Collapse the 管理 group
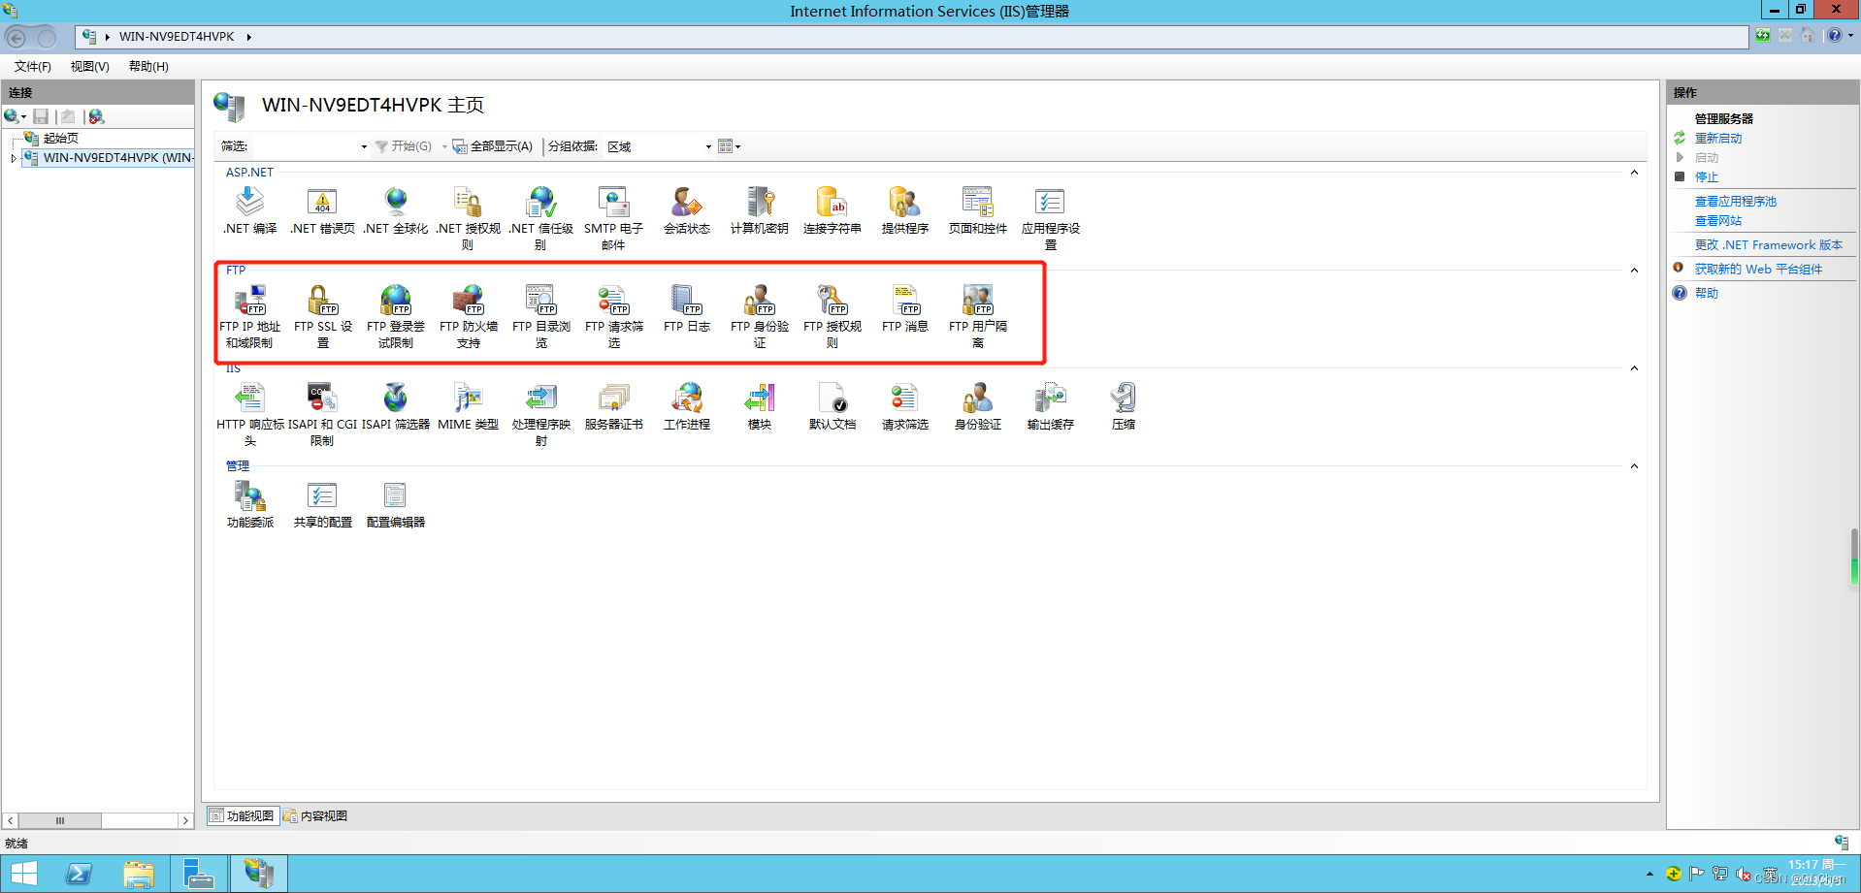Image resolution: width=1861 pixels, height=893 pixels. pos(1634,466)
